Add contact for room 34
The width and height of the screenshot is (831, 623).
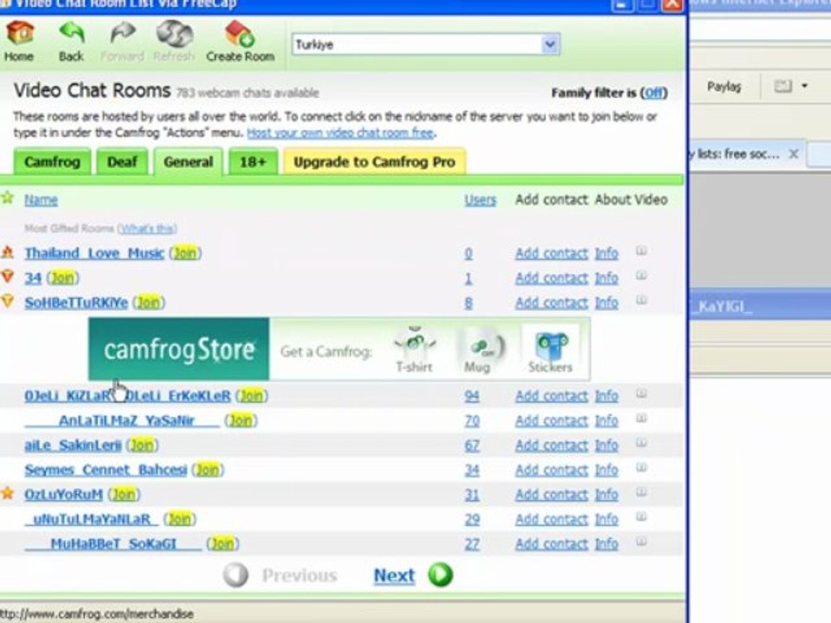point(551,278)
